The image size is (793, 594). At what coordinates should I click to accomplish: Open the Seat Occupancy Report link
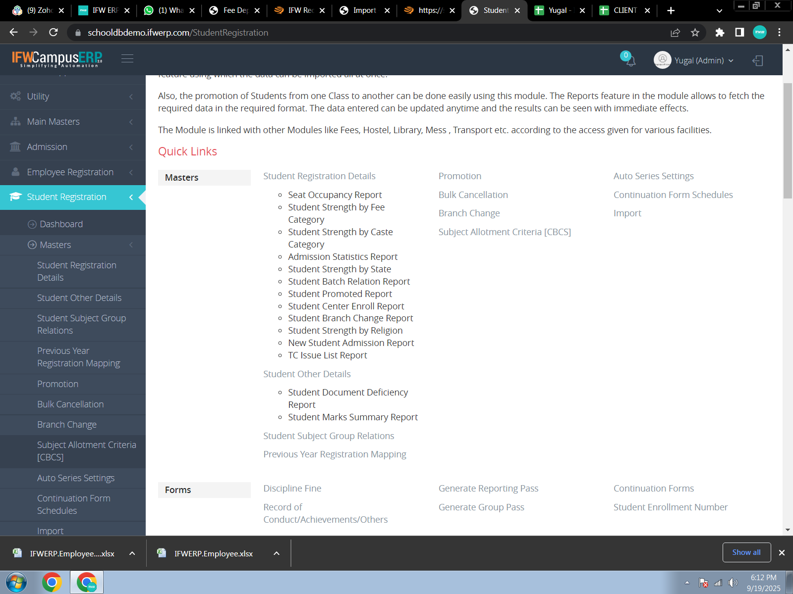[335, 195]
